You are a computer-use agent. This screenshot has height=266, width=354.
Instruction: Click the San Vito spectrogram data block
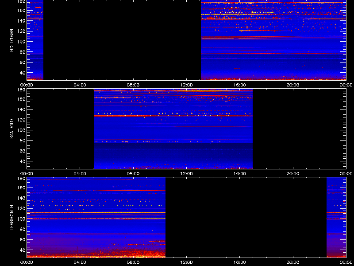173,129
